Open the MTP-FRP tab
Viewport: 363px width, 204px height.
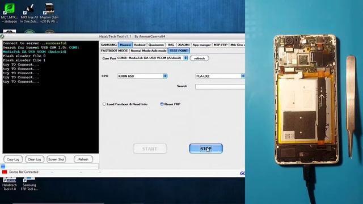pyautogui.click(x=221, y=45)
